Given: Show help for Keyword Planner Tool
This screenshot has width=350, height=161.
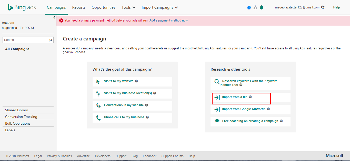Looking at the screenshot, I should click(241, 85).
